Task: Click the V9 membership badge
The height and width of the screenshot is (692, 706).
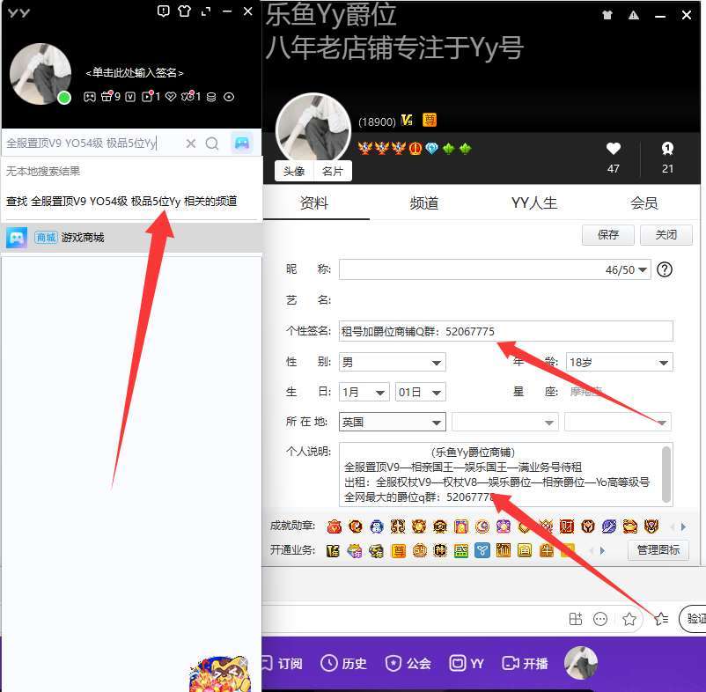Action: pyautogui.click(x=407, y=121)
